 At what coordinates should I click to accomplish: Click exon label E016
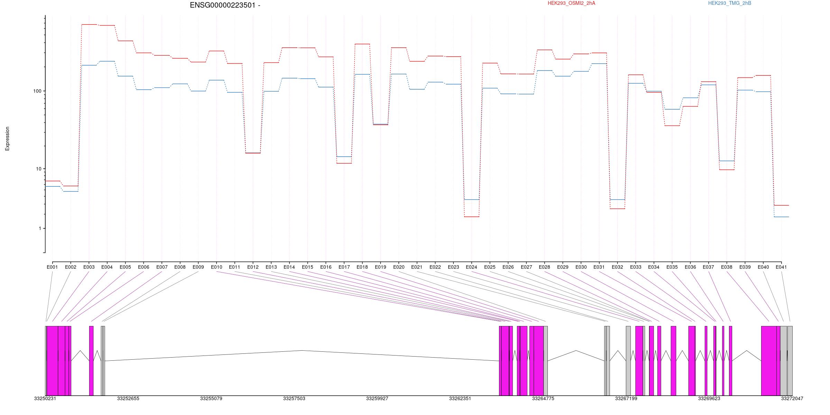326,267
